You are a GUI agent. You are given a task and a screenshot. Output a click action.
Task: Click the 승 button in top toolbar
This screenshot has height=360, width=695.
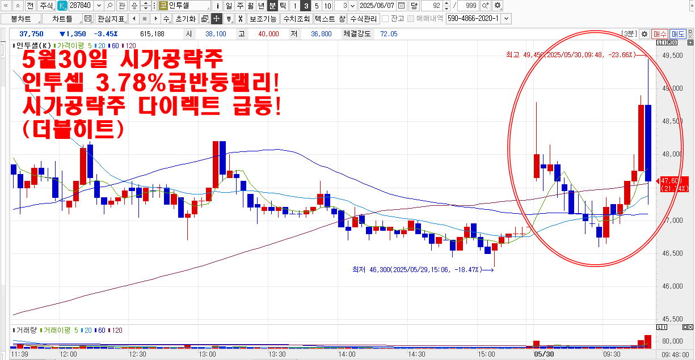click(133, 6)
